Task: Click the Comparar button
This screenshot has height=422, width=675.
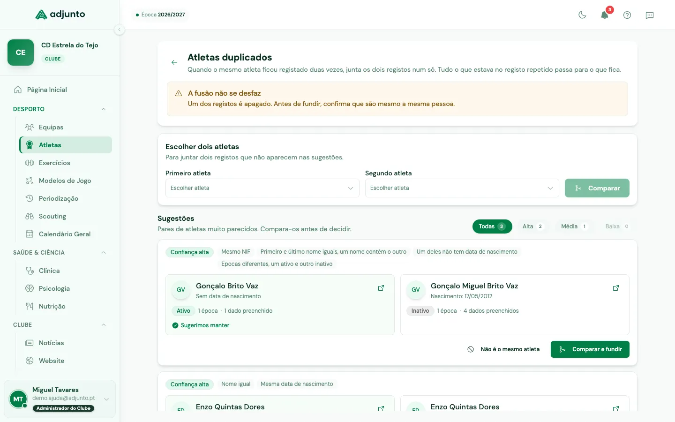Action: [597, 188]
